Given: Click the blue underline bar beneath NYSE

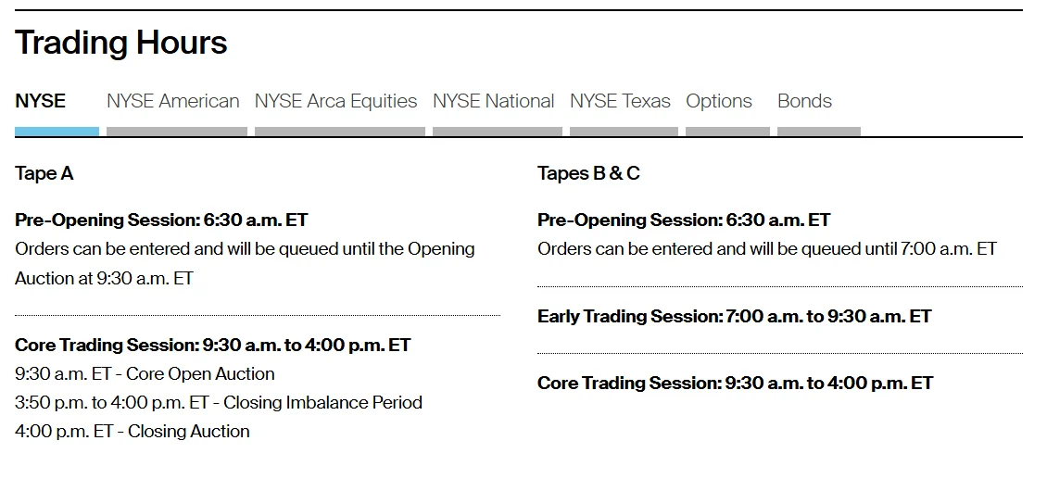Looking at the screenshot, I should pyautogui.click(x=57, y=132).
